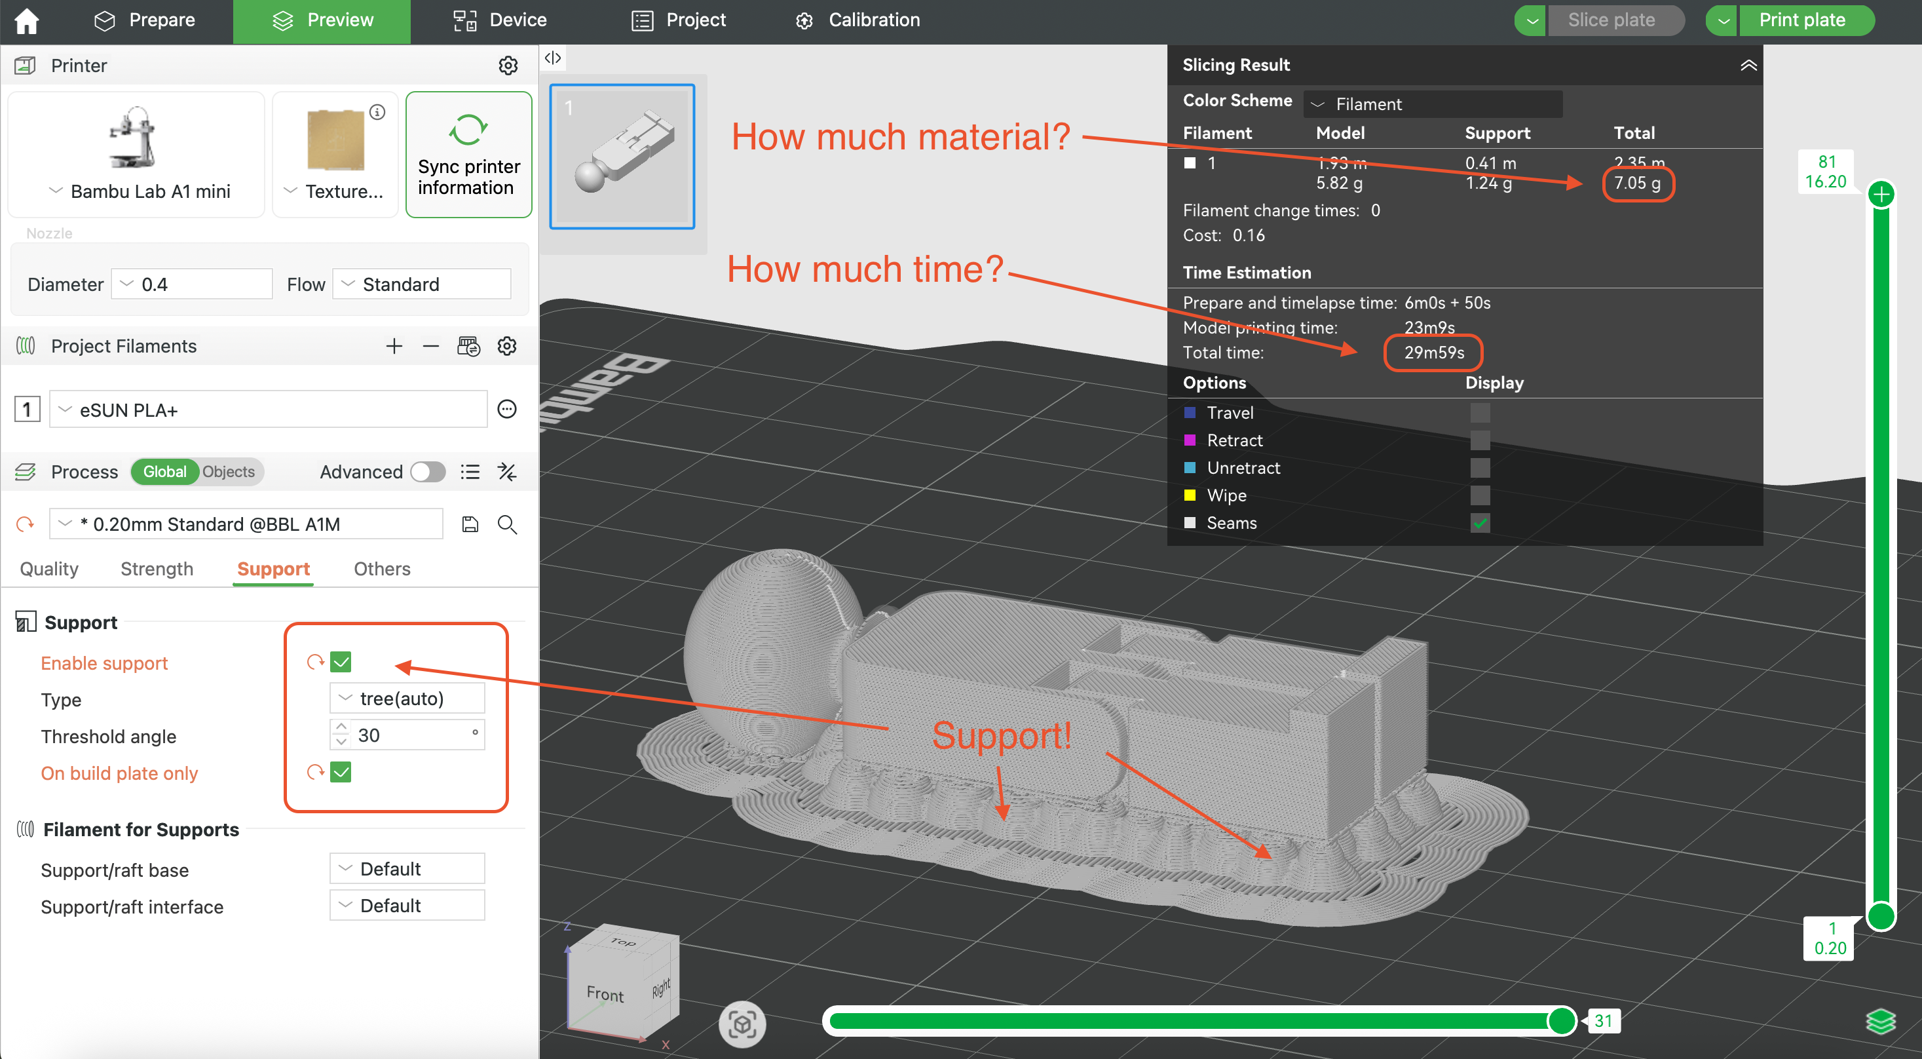The image size is (1922, 1059).
Task: Open the Strength settings tab
Action: [x=157, y=569]
